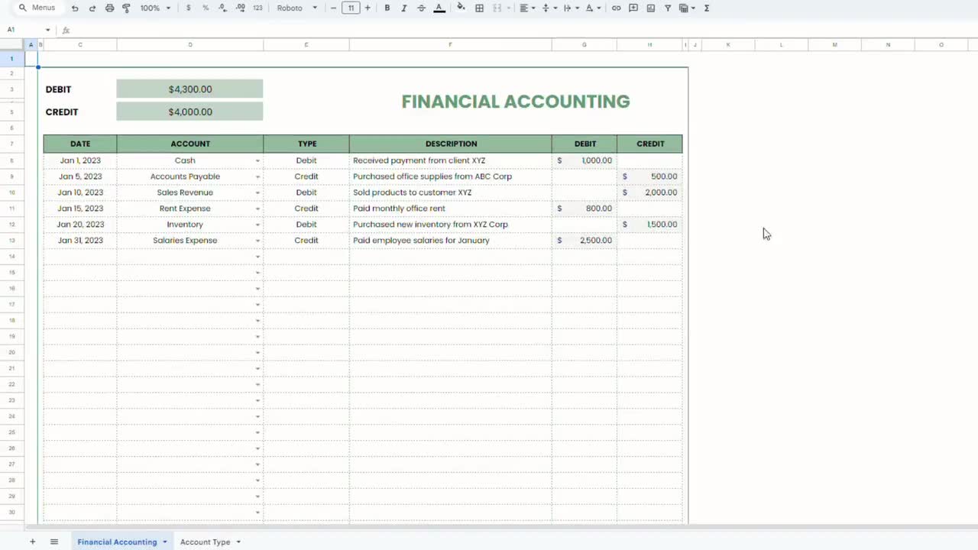Open the Cash account dropdown

point(257,160)
